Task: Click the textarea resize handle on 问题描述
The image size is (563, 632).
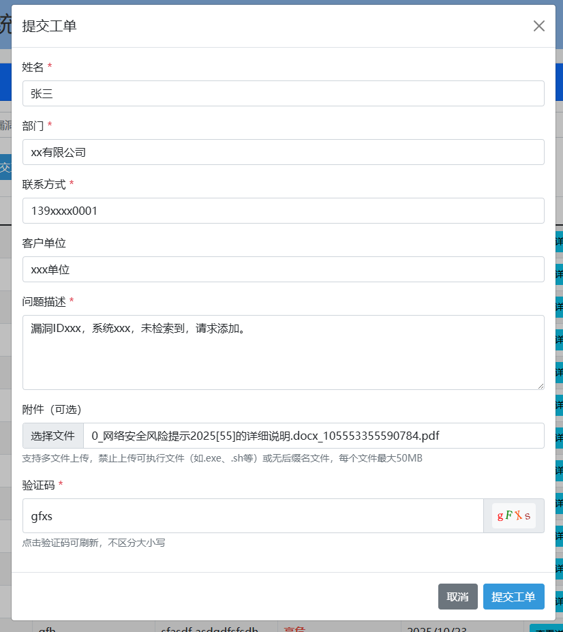Action: (542, 387)
